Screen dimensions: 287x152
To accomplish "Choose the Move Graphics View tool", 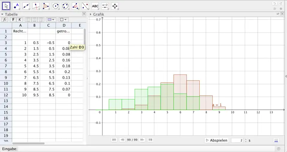I will click(115, 6).
